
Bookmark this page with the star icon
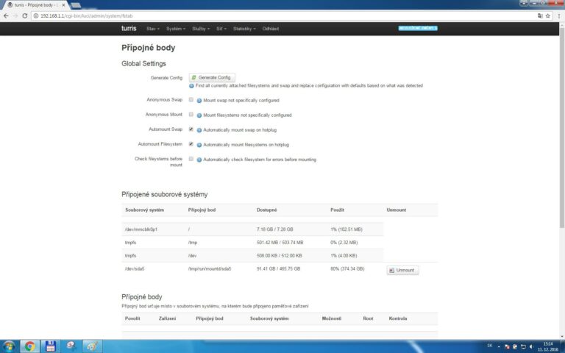[x=547, y=16]
